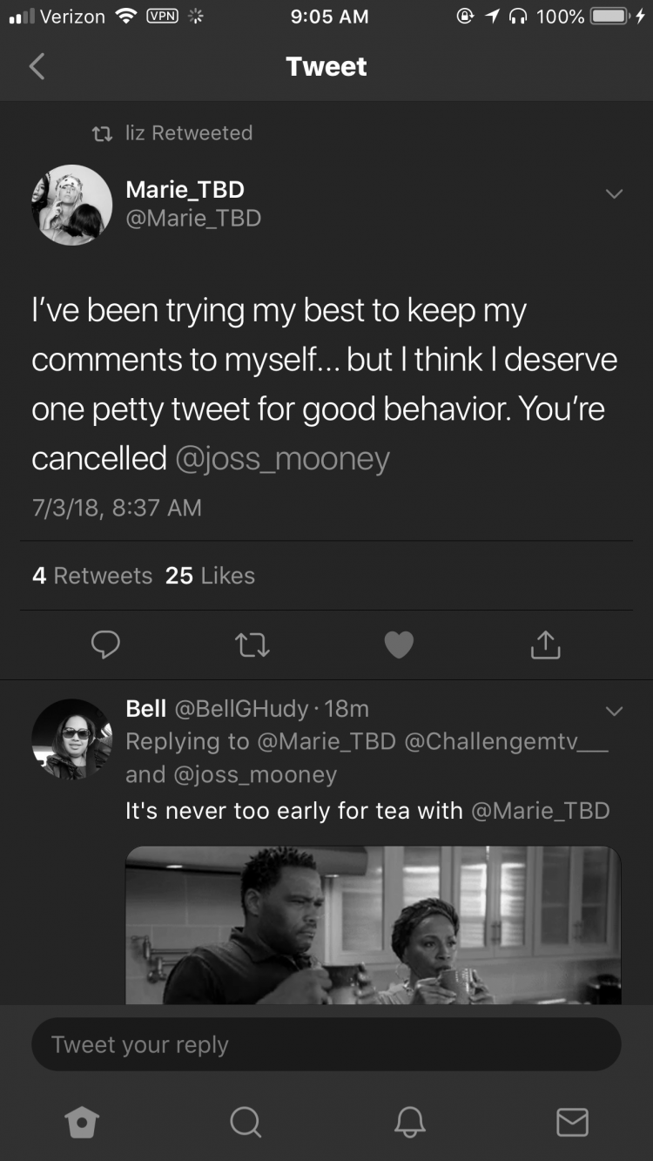This screenshot has height=1161, width=653.
Task: Expand the Marie_TBD tweet options chevron
Action: 615,193
